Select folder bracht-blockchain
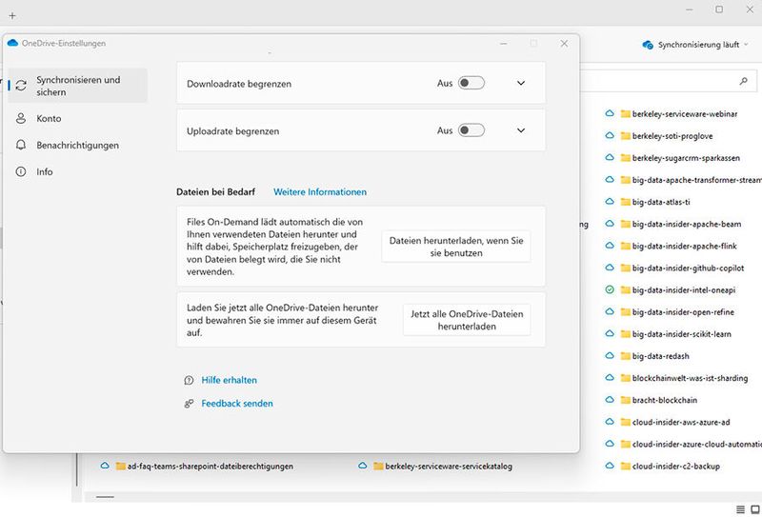The width and height of the screenshot is (762, 517). [664, 401]
